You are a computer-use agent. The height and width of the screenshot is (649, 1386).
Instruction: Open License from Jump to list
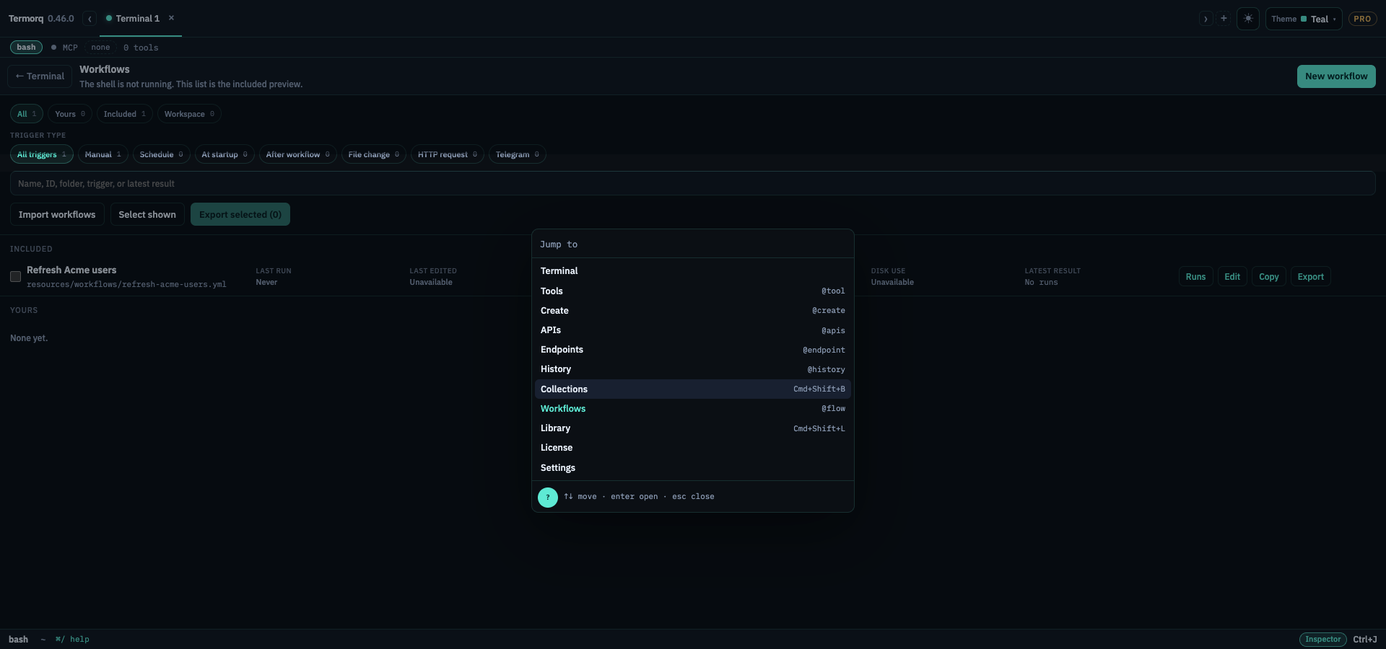pyautogui.click(x=692, y=448)
